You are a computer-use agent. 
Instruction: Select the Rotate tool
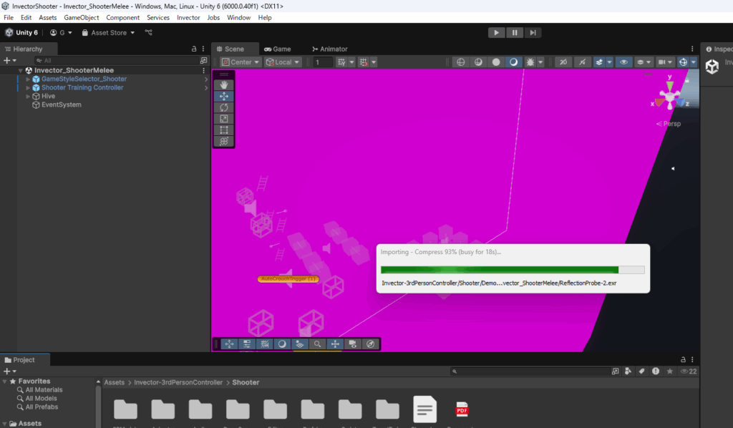click(x=224, y=107)
